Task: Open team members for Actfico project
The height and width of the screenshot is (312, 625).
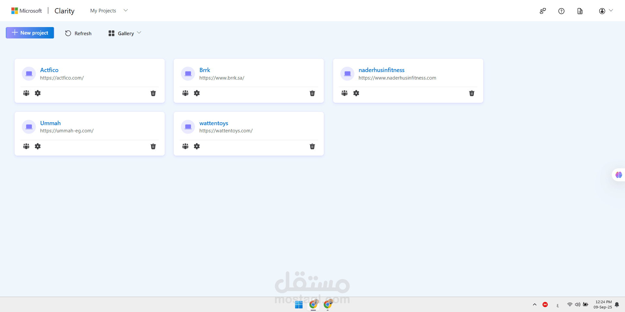Action: click(x=26, y=93)
